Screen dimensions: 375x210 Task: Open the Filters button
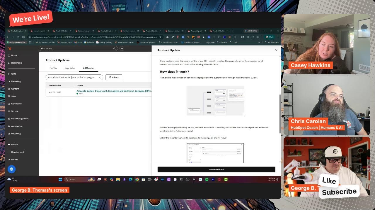(x=114, y=77)
